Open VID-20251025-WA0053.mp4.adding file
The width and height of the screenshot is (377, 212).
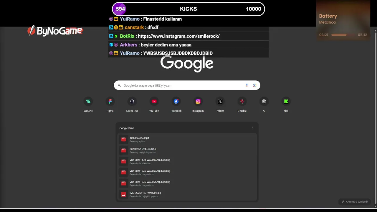coord(187,172)
